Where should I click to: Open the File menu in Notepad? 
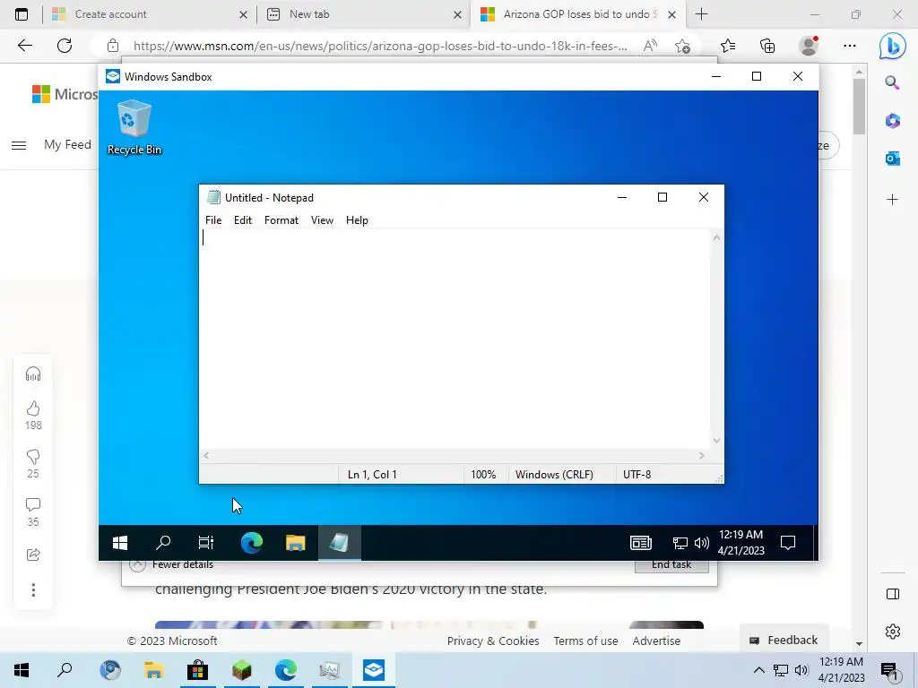click(213, 220)
